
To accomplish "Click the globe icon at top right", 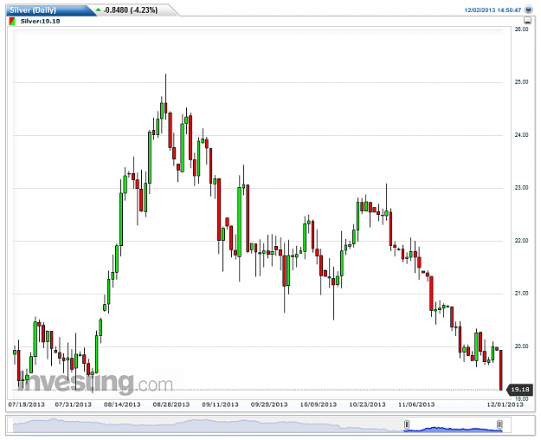I will pos(528,9).
